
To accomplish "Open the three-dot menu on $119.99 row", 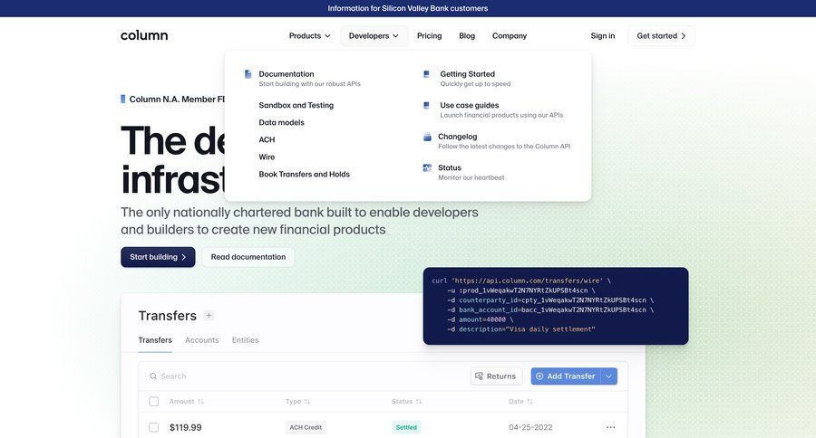I will (x=610, y=427).
